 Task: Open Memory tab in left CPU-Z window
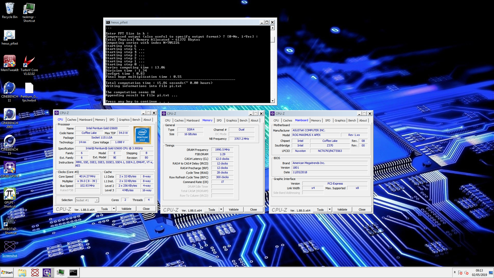100,120
